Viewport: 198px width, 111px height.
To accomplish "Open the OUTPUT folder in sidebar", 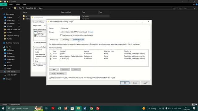I will pyautogui.click(x=10, y=33).
